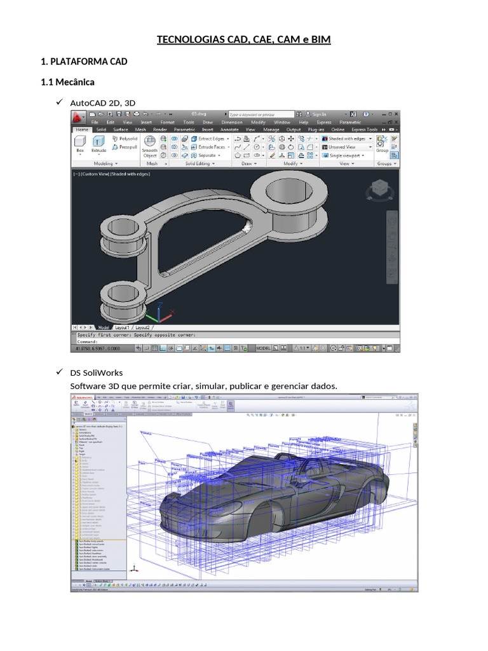Select the Layout2 tab
Viewport: 488px width, 651px height.
point(142,327)
